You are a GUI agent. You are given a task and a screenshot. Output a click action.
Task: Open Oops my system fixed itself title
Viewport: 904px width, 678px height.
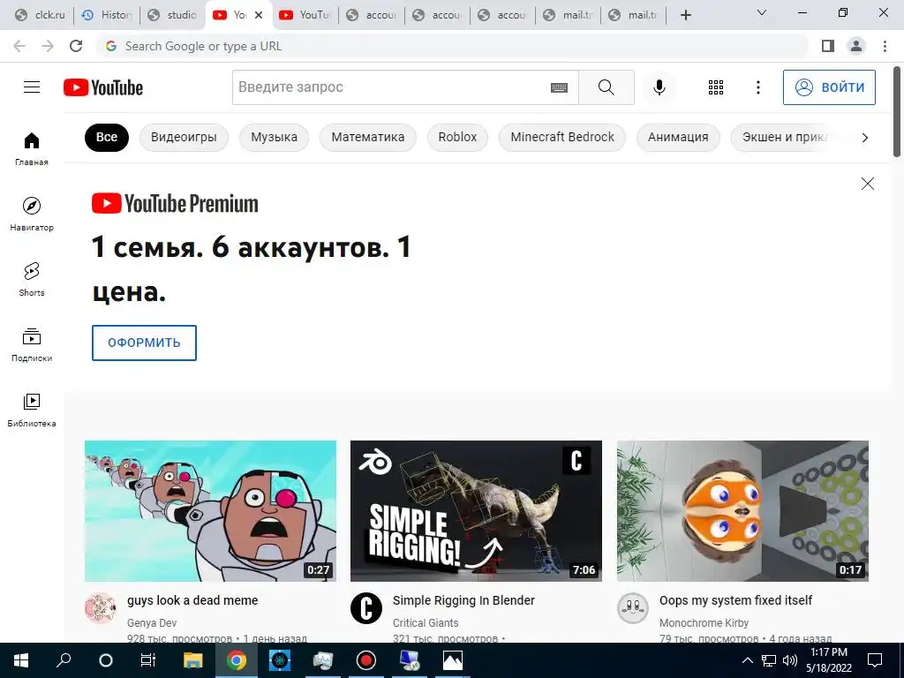coord(735,600)
